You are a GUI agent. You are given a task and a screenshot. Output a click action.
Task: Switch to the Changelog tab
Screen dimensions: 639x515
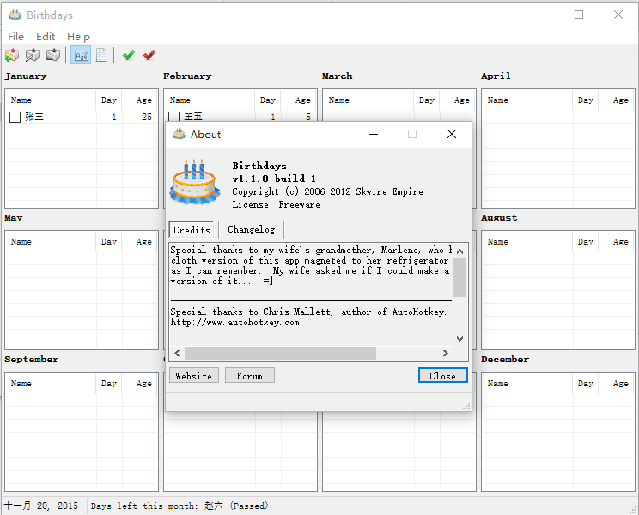click(x=251, y=230)
